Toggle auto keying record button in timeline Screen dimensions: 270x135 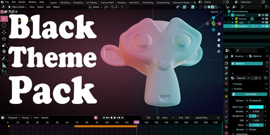(x=96, y=118)
